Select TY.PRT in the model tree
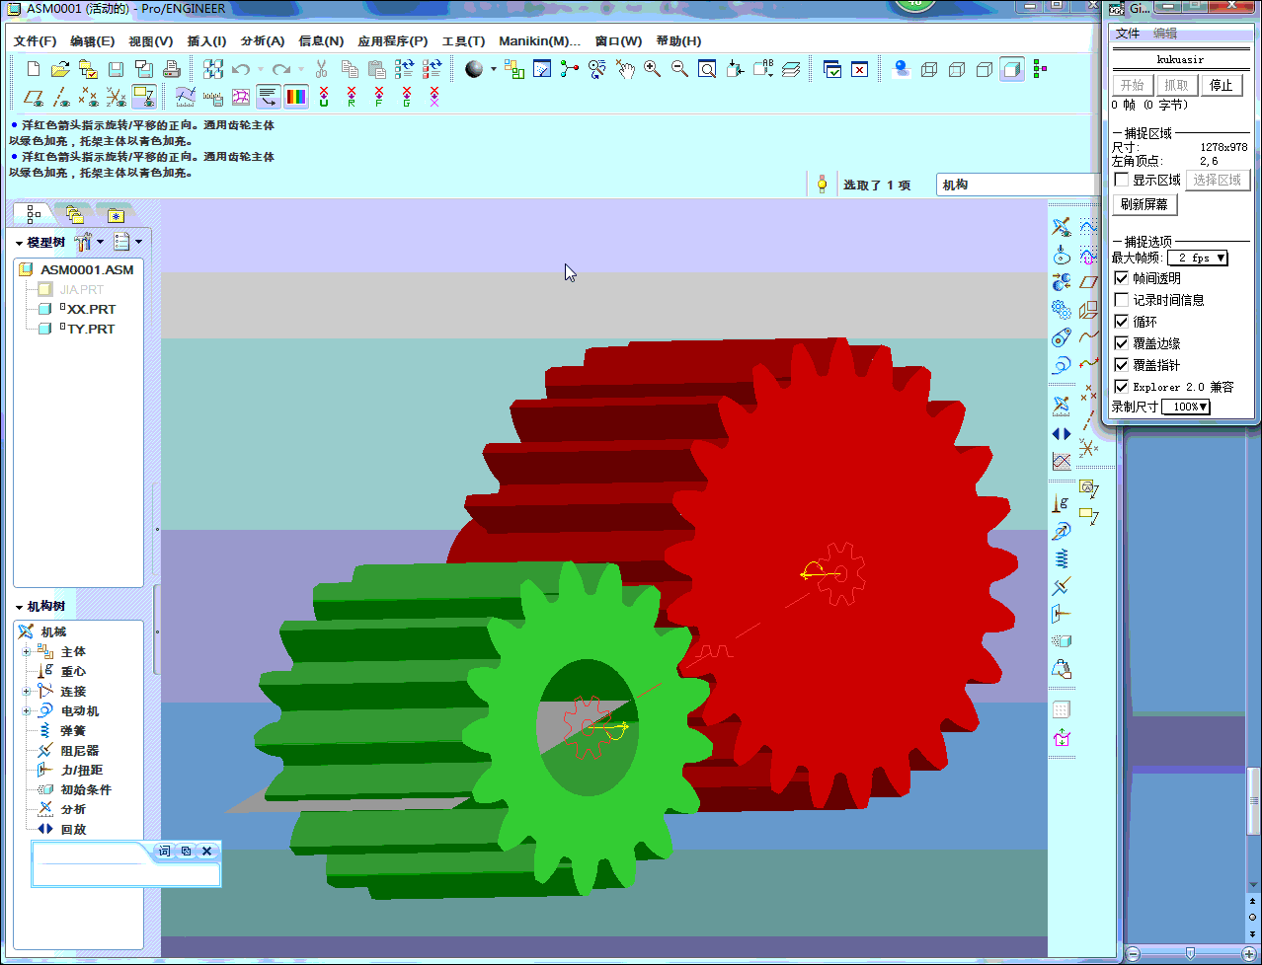The width and height of the screenshot is (1262, 965). [91, 329]
